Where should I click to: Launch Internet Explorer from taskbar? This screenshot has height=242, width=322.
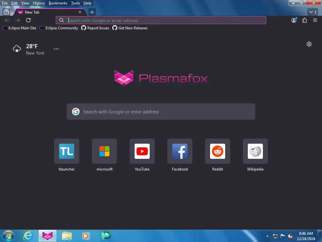(28, 236)
